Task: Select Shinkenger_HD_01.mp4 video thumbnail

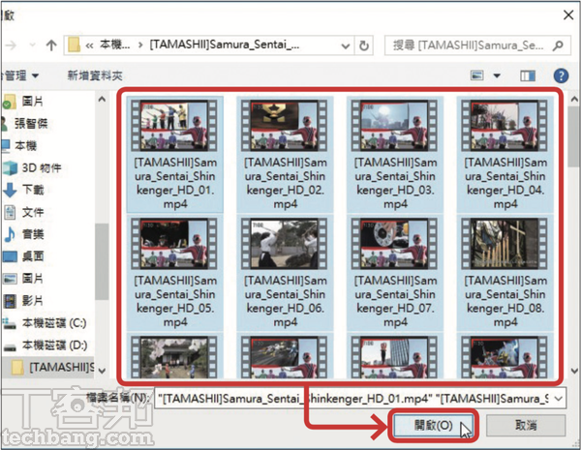Action: (x=174, y=125)
